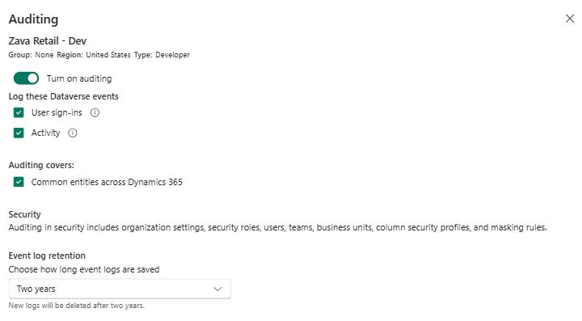
Task: Show the Activity info tooltip icon
Action: tap(73, 133)
